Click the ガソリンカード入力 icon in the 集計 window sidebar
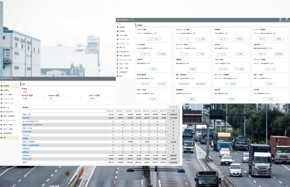 [x=2, y=120]
